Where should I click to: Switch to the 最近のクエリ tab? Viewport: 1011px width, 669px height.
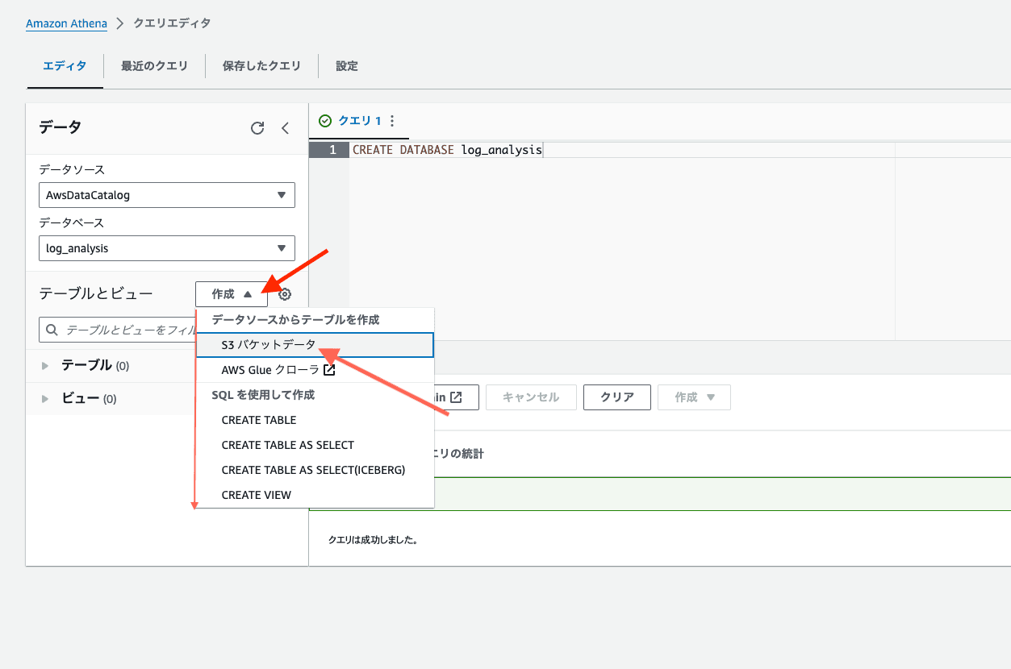154,66
